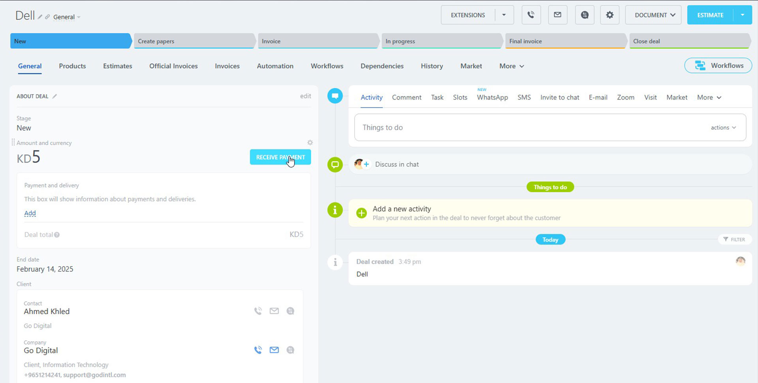Click green plus icon for Add a new activity

(x=361, y=213)
